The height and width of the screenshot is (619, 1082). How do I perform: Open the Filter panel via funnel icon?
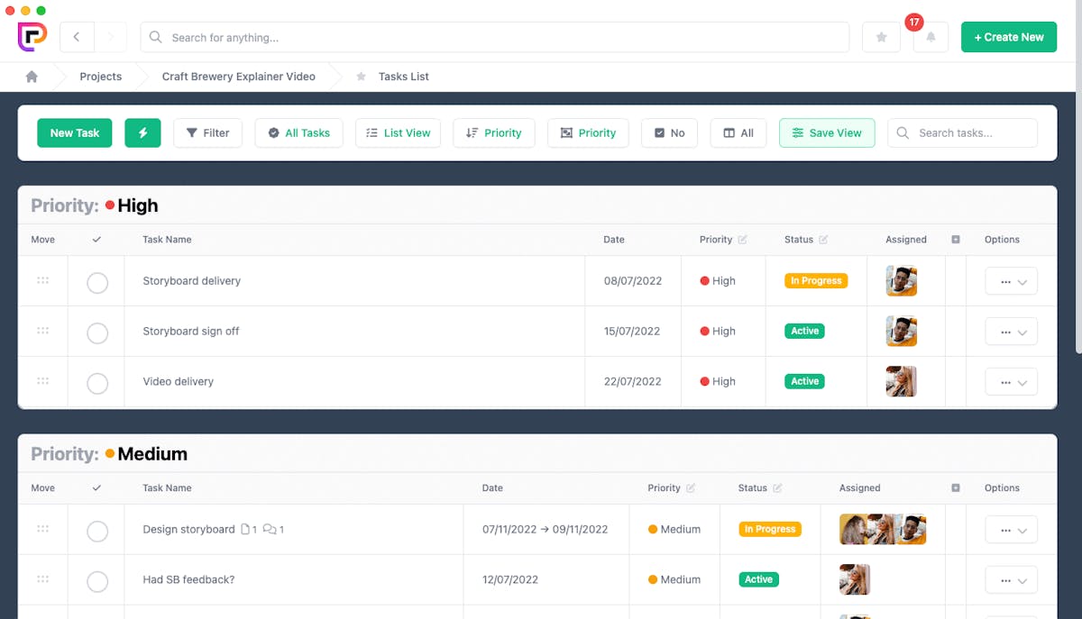click(194, 132)
